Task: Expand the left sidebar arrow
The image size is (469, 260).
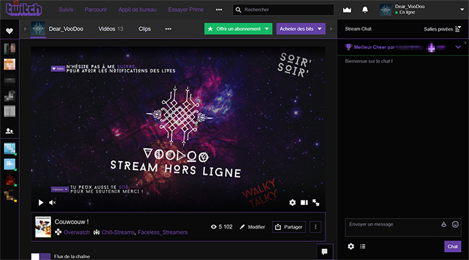Action: pos(25,29)
